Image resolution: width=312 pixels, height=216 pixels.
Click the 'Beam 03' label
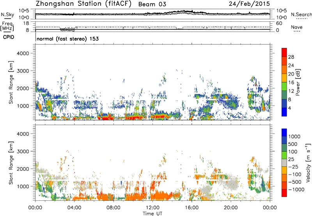(152, 4)
